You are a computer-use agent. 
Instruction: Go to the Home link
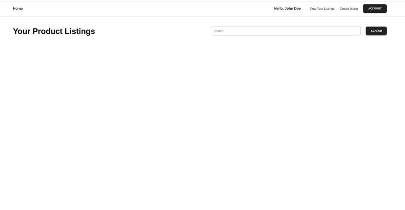coord(18,9)
